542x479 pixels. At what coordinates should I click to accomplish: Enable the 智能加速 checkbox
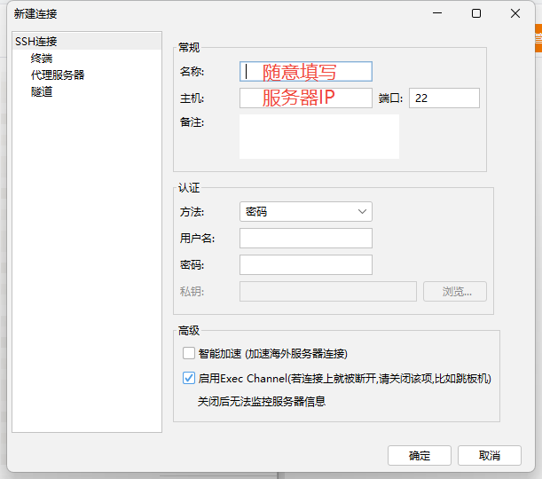(189, 353)
